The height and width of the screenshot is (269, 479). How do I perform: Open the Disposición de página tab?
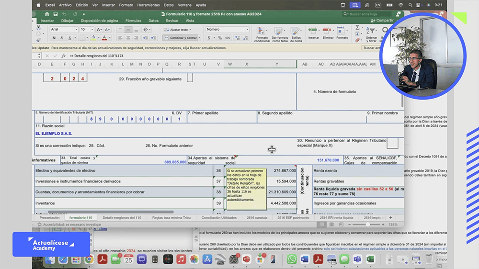pyautogui.click(x=99, y=21)
